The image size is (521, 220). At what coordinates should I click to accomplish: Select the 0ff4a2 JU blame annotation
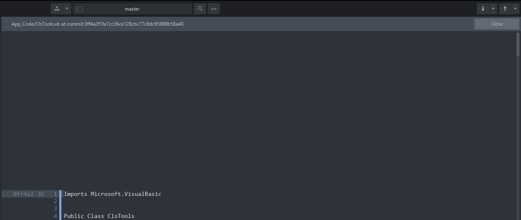tap(29, 194)
